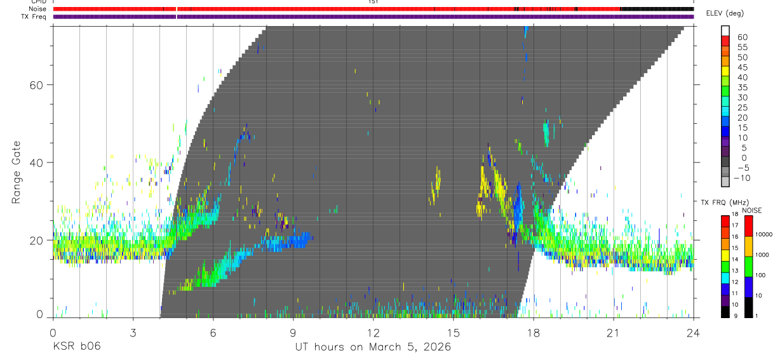Pick the white top segment of the ELEV bar

[x=725, y=31]
